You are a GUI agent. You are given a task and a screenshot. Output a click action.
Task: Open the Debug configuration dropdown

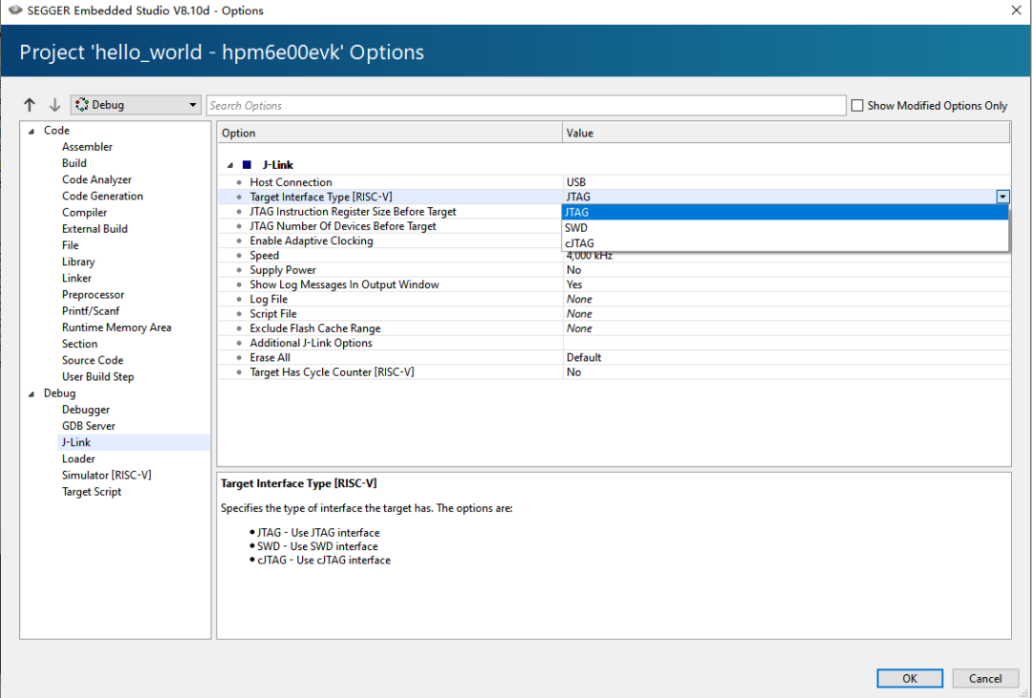pyautogui.click(x=136, y=105)
